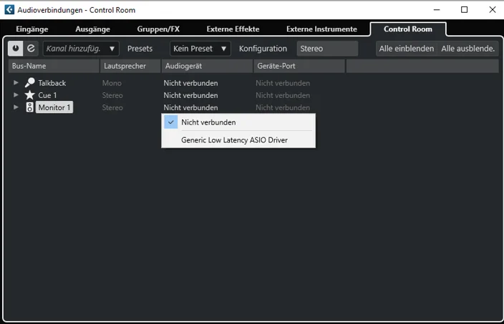Choose checked 'Nicht verbunden' in popup menu

pyautogui.click(x=238, y=122)
